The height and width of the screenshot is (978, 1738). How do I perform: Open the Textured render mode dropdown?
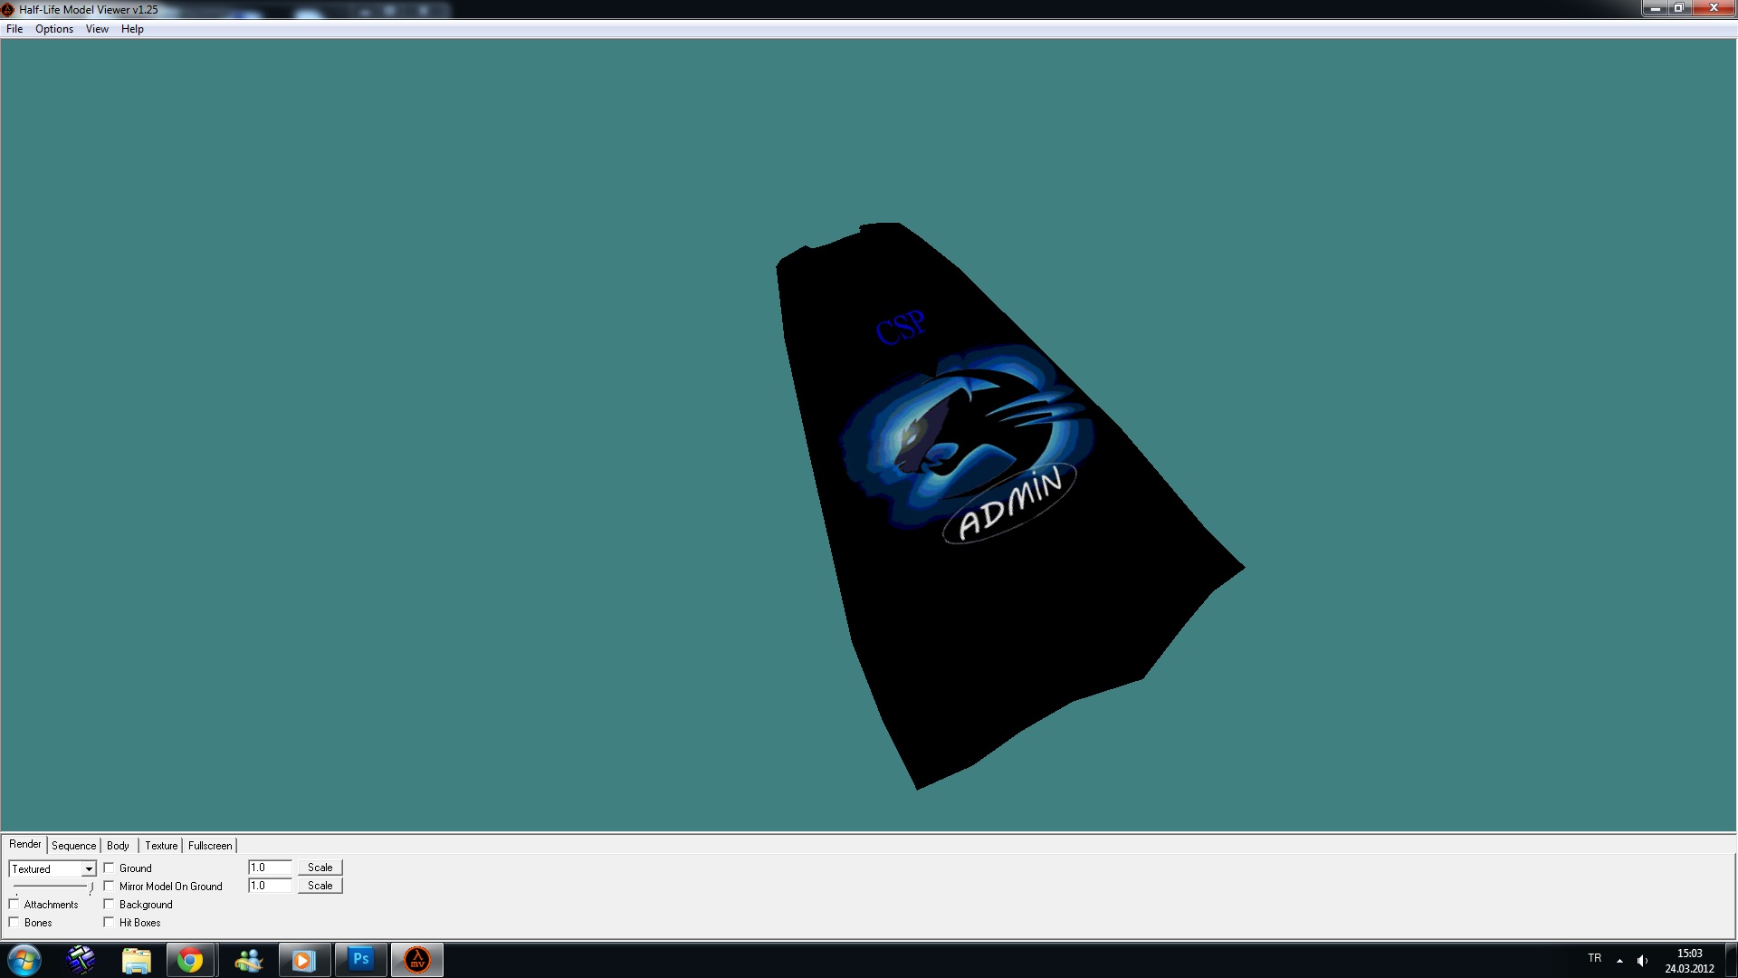(89, 869)
